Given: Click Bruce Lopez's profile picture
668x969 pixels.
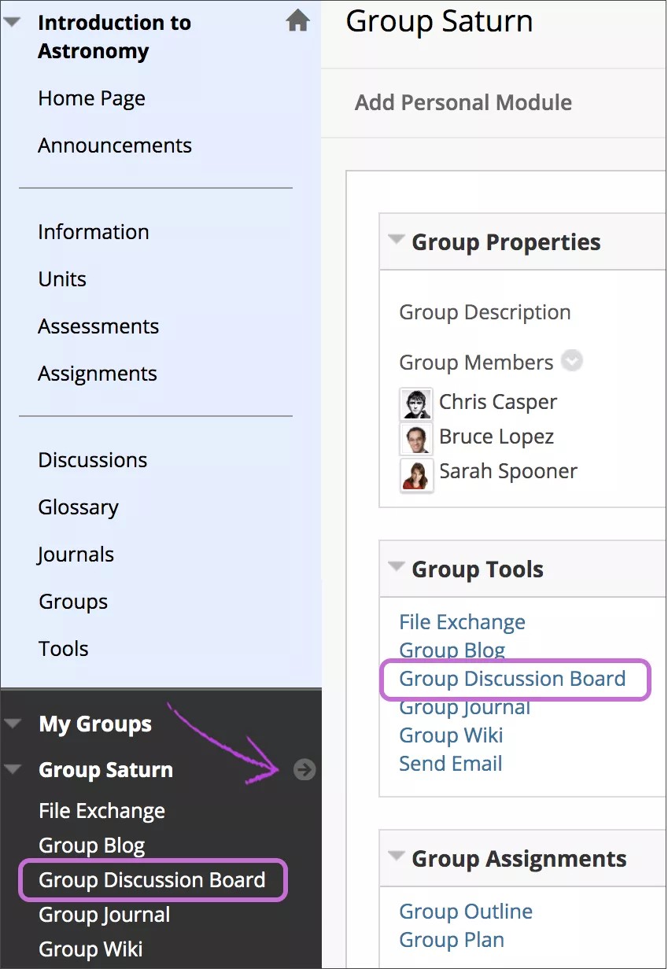Looking at the screenshot, I should [x=415, y=438].
